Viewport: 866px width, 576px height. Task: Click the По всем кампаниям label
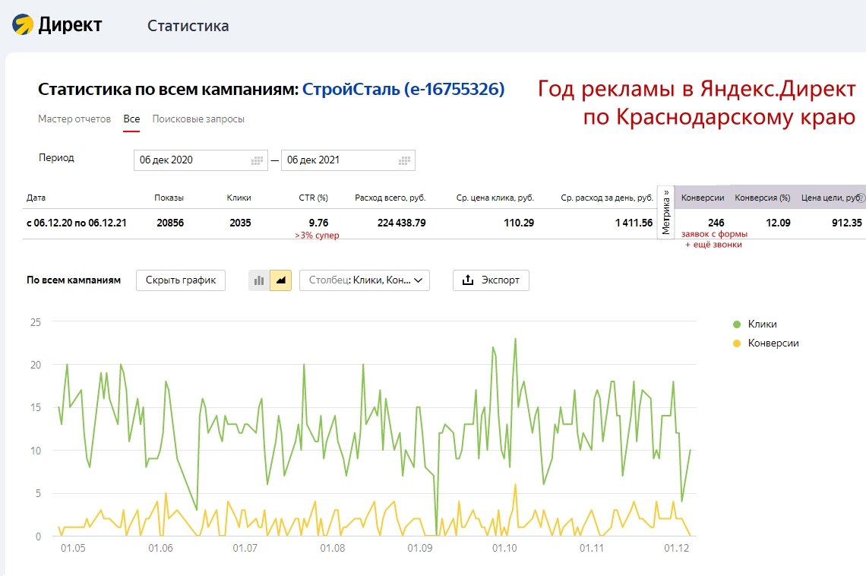(x=74, y=280)
